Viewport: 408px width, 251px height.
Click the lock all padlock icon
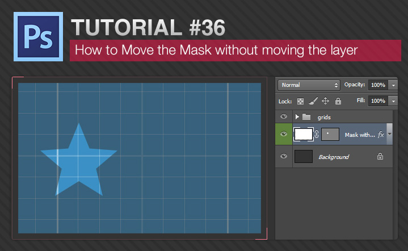coord(338,101)
